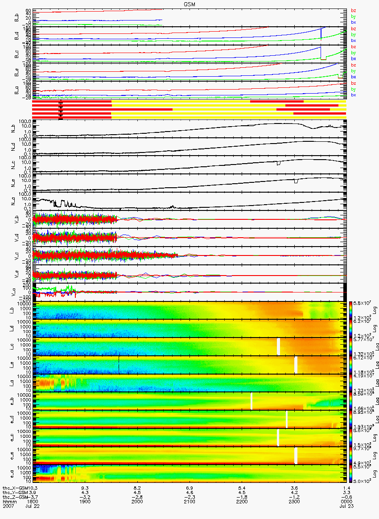This screenshot has width=379, height=519.
Task: Click the white data gap in i_c spectrogram
Action: tap(278, 347)
